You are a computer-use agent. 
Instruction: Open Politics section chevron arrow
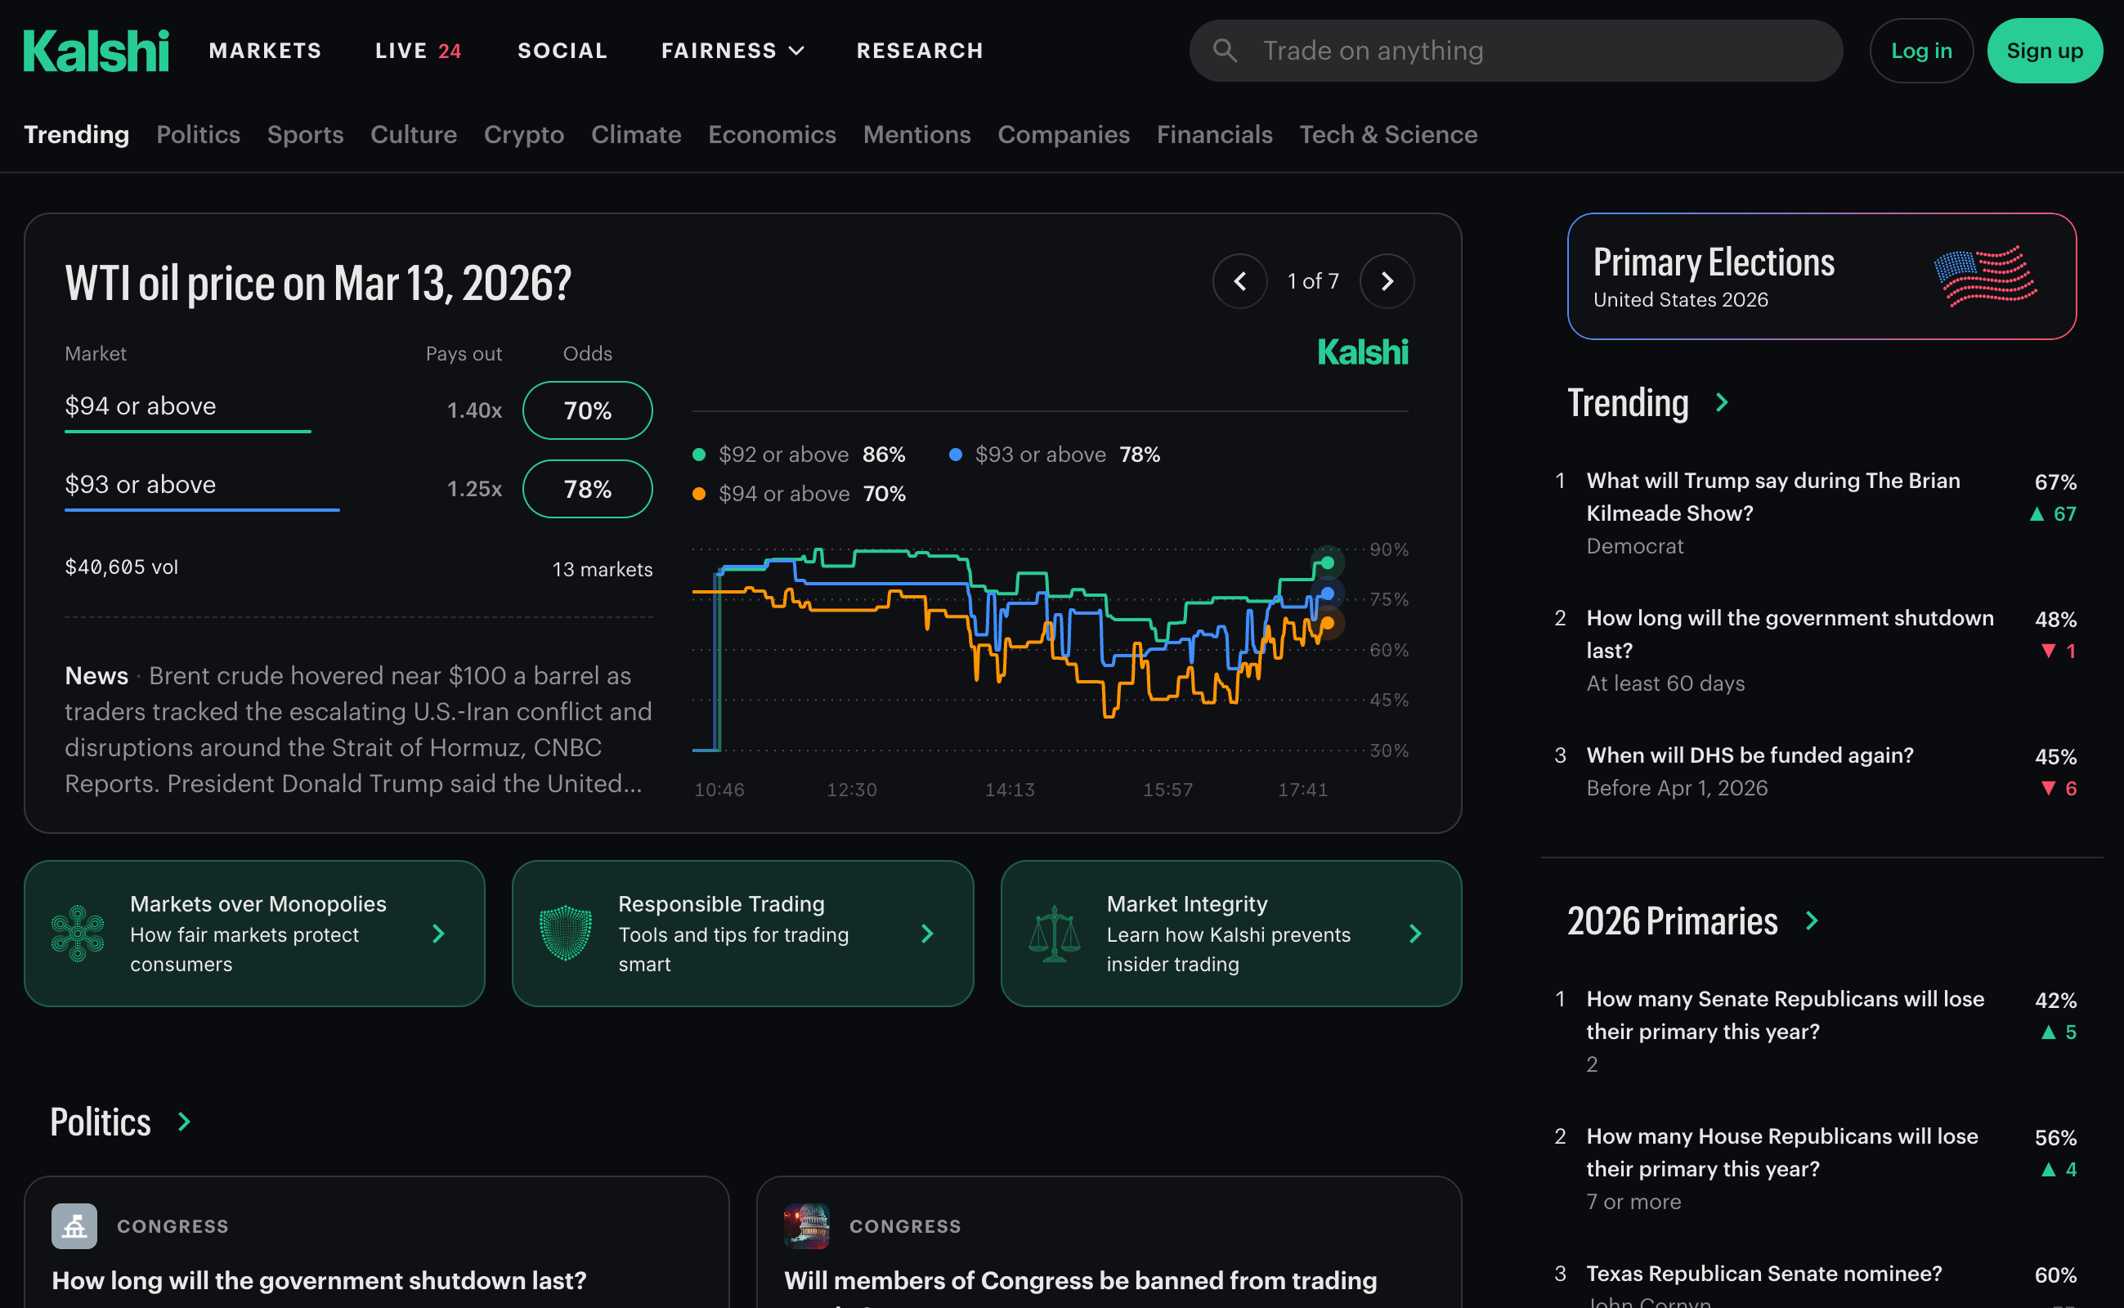(183, 1122)
